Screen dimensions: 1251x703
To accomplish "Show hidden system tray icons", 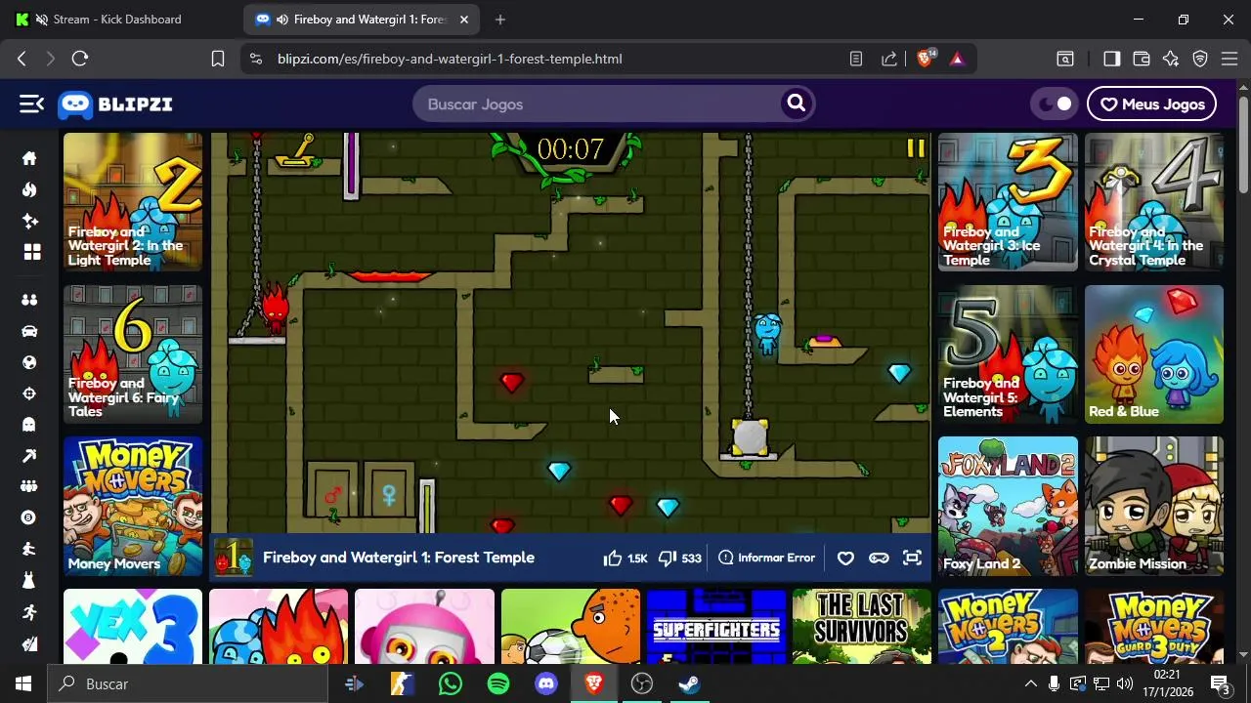I will pos(1030,683).
